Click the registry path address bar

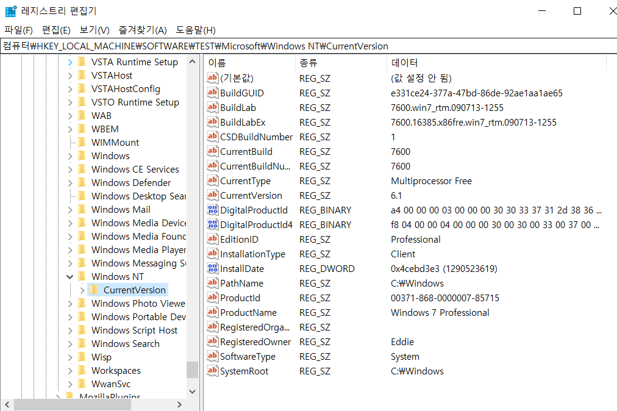[x=308, y=46]
